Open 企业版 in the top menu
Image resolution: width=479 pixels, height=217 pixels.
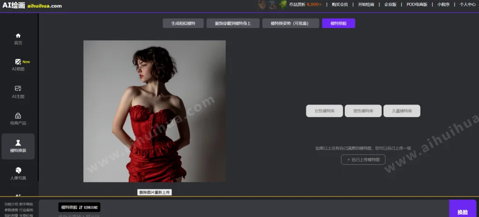(391, 5)
